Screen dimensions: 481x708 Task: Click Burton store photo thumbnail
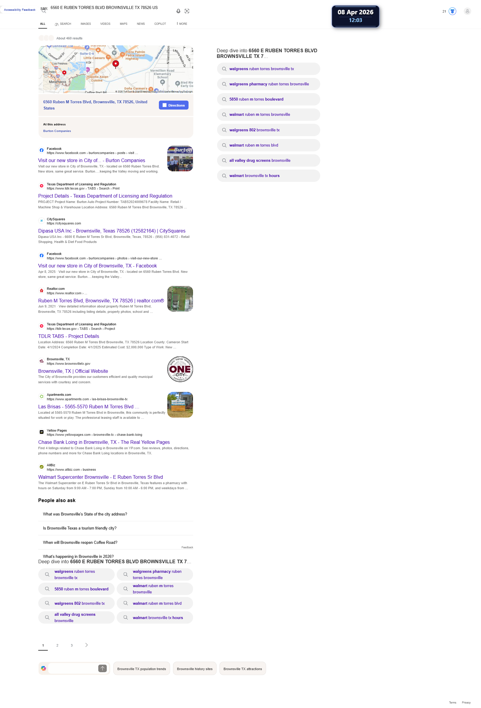pos(180,159)
